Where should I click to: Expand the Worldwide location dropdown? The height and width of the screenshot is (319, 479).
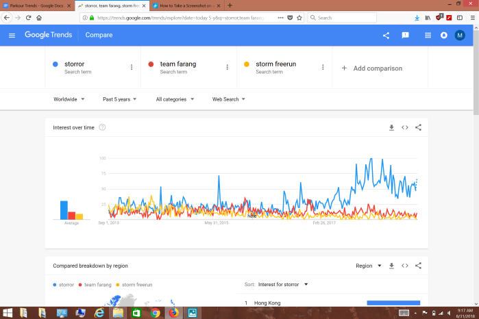tap(69, 99)
